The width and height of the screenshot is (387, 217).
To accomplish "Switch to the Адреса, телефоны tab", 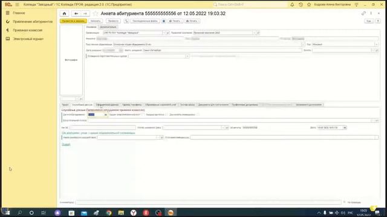I will pyautogui.click(x=132, y=105).
